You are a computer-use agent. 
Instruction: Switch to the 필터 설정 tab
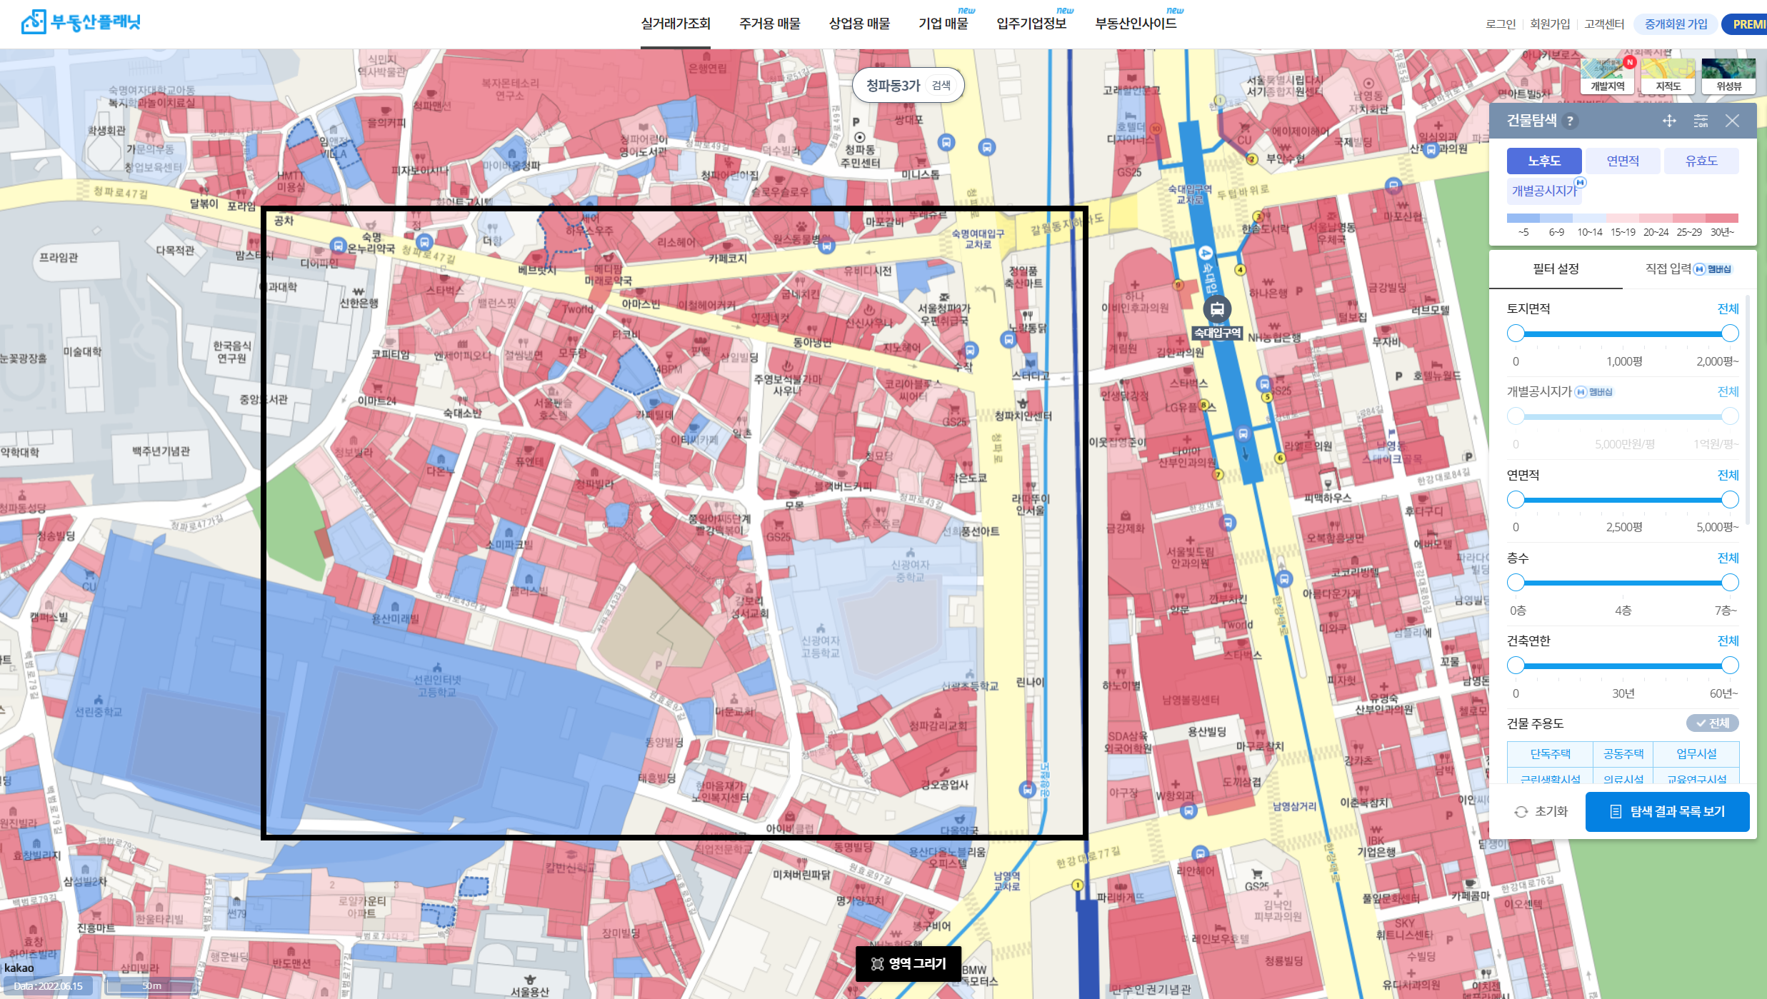[1556, 269]
